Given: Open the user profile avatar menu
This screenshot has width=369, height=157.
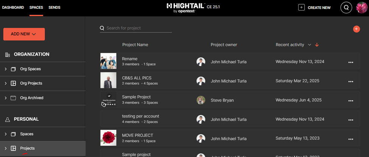Looking at the screenshot, I should tap(362, 8).
